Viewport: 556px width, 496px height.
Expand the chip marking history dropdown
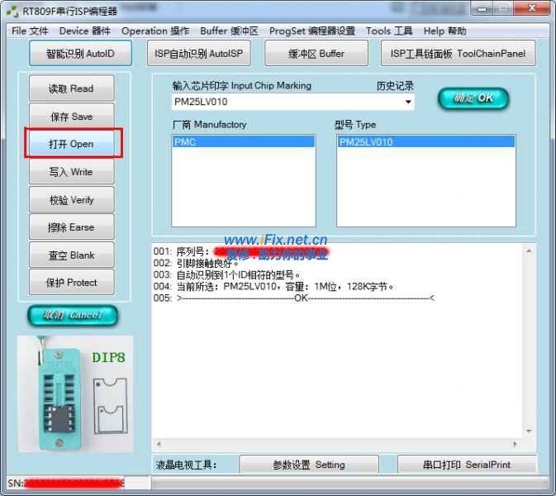point(408,103)
